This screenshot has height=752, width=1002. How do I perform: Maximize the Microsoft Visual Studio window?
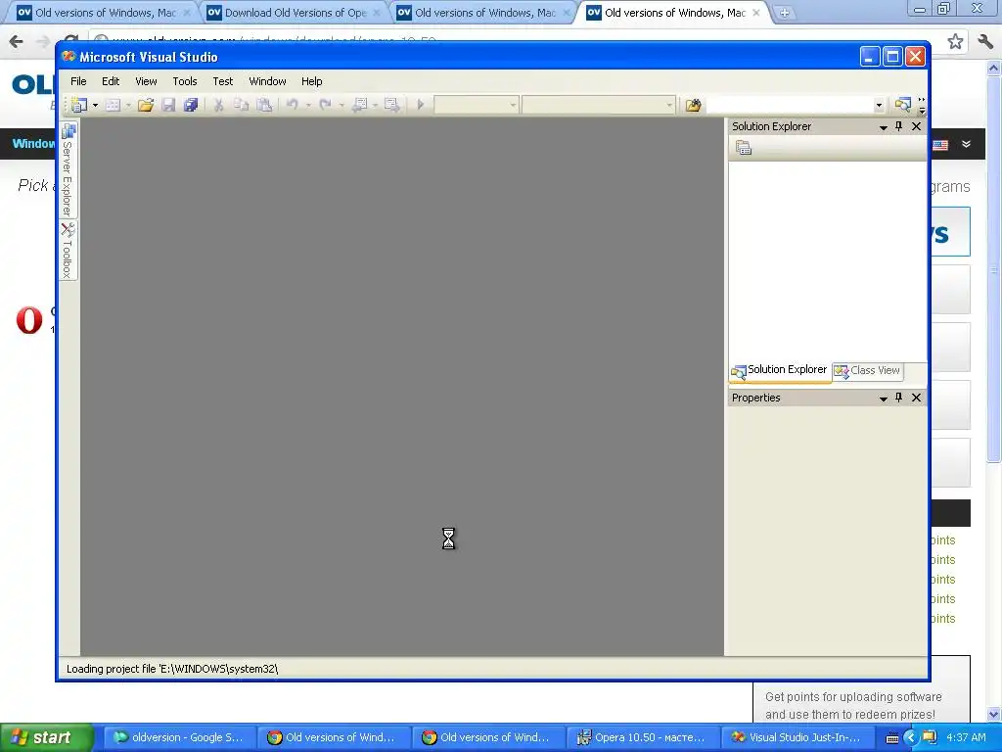coord(892,57)
